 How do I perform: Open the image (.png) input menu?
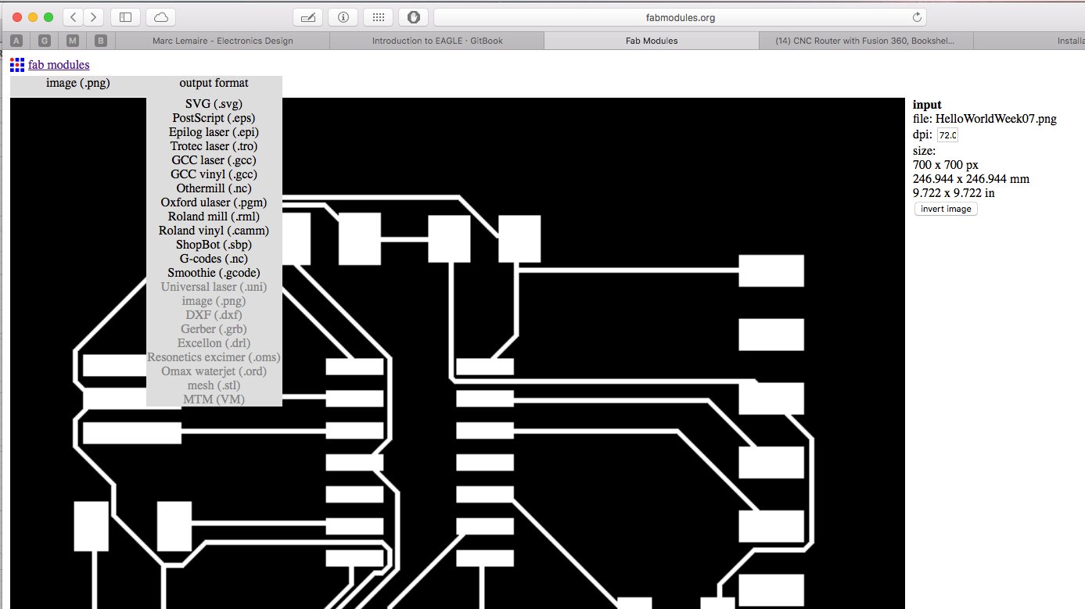(78, 83)
